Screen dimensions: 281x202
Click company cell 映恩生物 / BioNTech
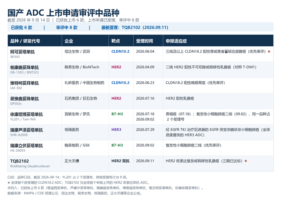click(x=82, y=67)
